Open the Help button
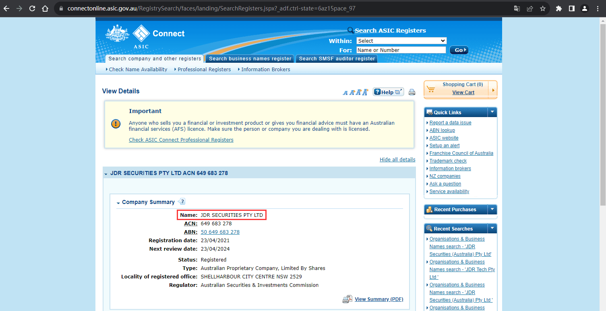The width and height of the screenshot is (606, 311). click(x=388, y=92)
